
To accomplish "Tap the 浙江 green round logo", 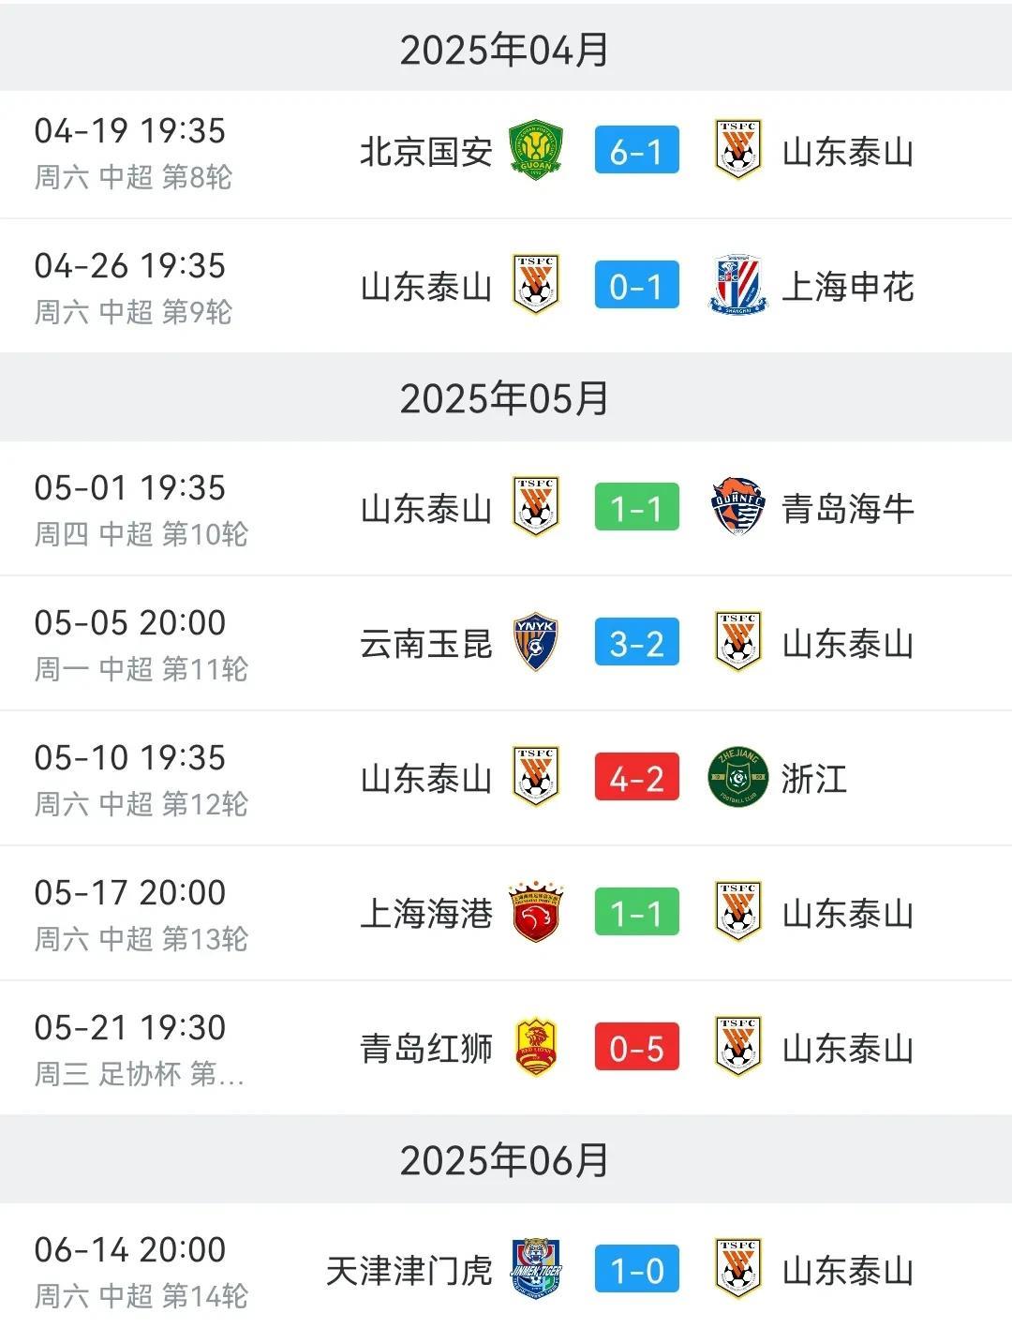I will pos(737,778).
